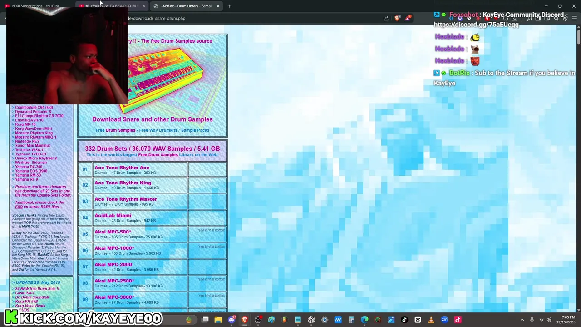Click Korg WaveDrum Mini sidebar link

[x=33, y=129]
